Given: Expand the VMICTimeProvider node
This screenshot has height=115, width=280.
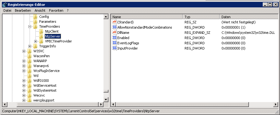Looking at the screenshot, I should [x=35, y=41].
